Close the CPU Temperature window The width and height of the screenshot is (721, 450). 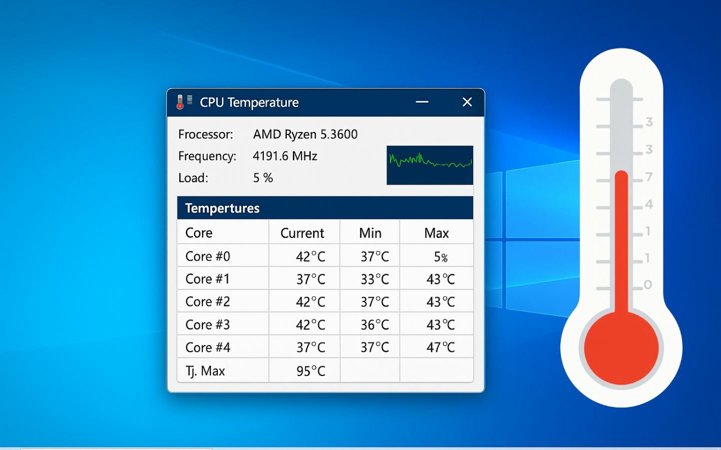point(467,102)
